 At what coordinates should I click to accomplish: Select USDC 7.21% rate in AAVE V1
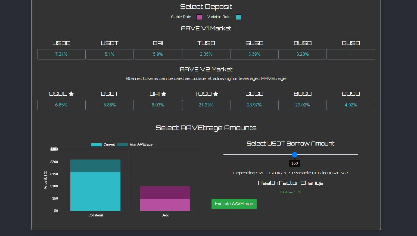(x=61, y=54)
